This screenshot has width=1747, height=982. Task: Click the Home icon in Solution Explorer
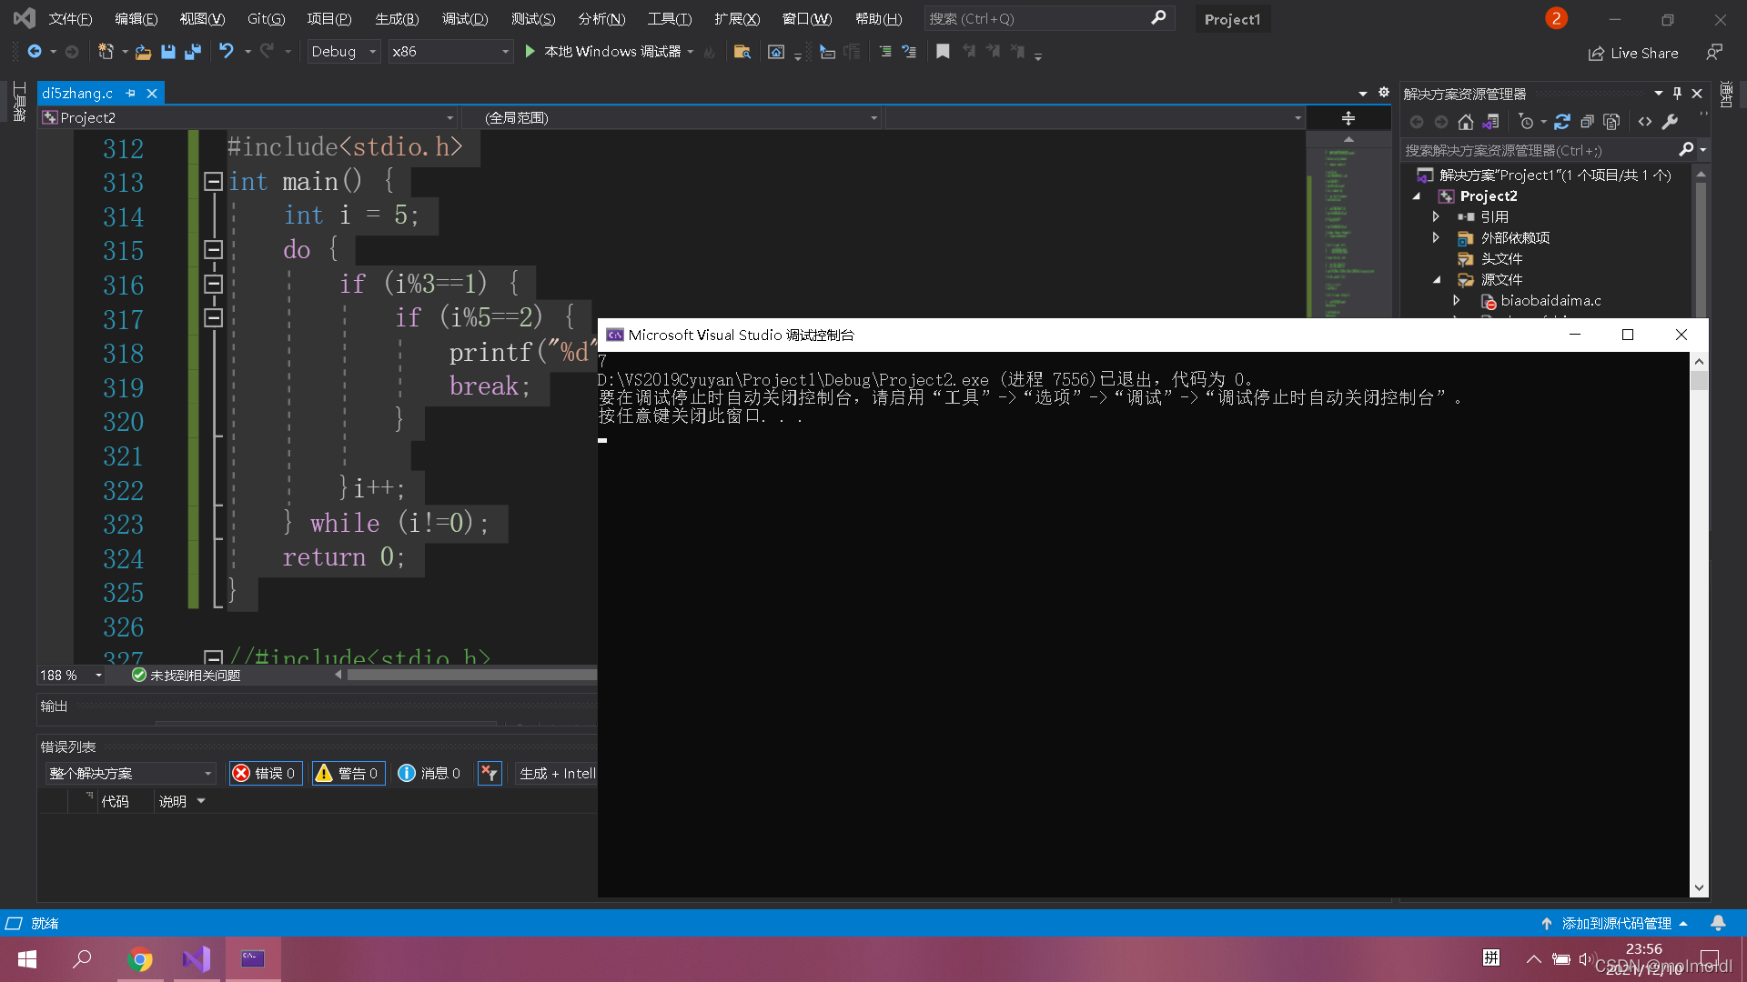pos(1465,122)
